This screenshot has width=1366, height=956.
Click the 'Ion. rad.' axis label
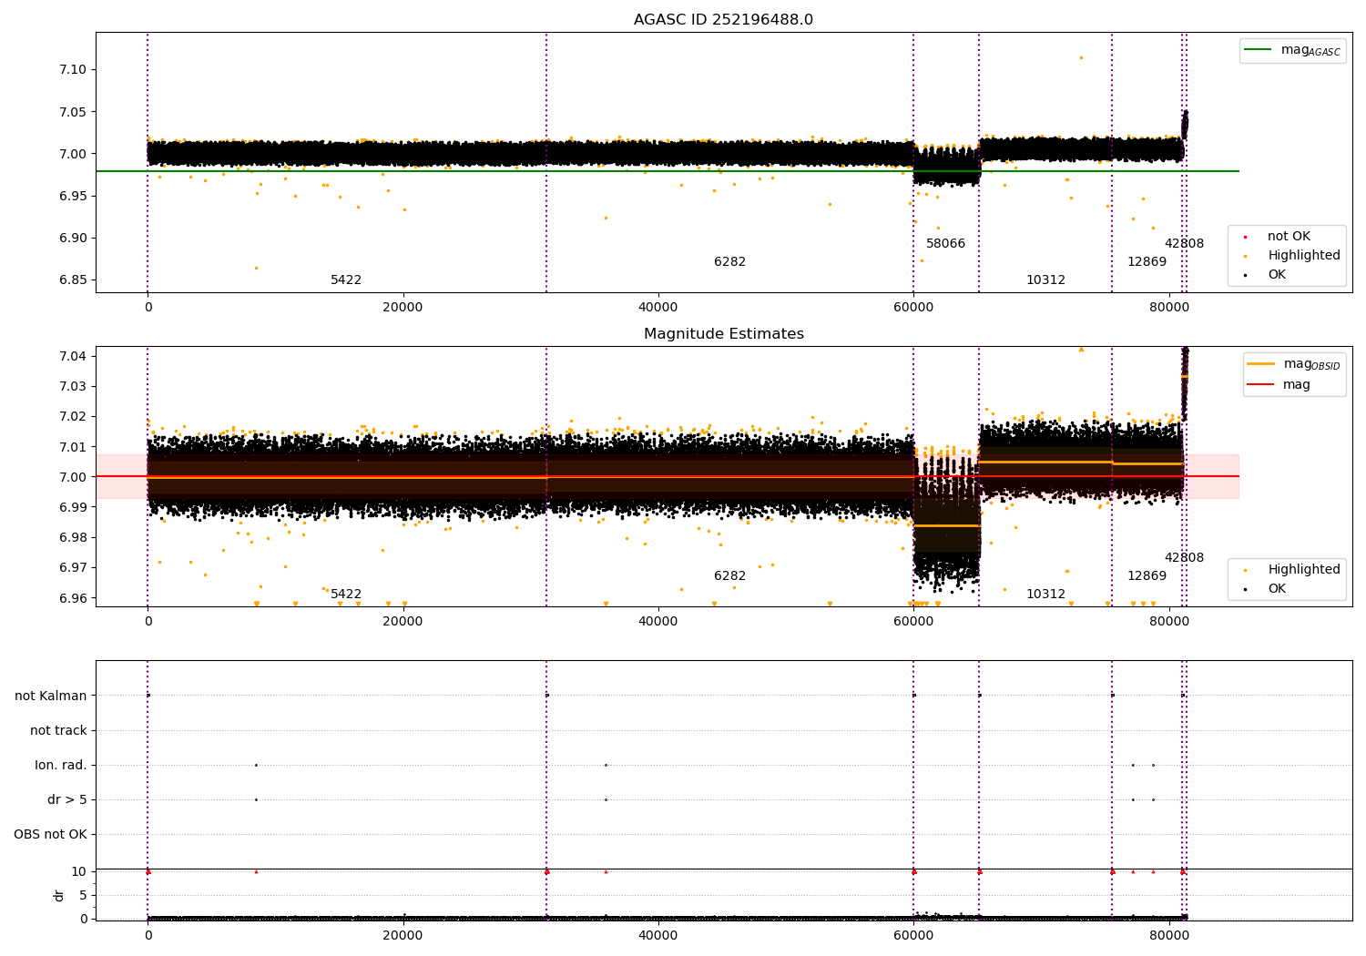click(61, 765)
